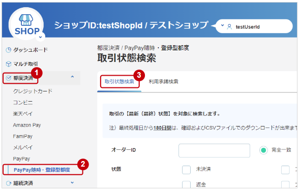Click the 状態 field label
The height and width of the screenshot is (191, 300).
116,169
